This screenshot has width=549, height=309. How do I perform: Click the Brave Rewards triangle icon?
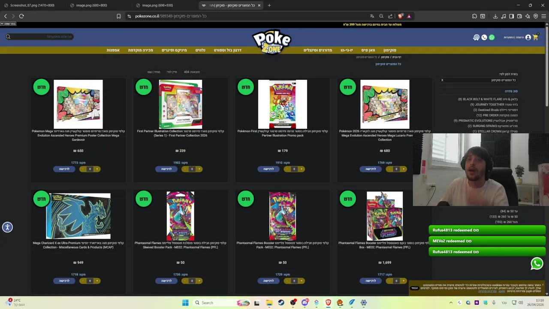[409, 16]
